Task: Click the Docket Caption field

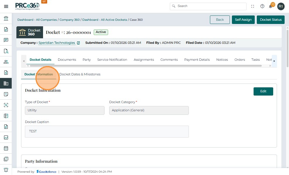Action: pyautogui.click(x=107, y=131)
